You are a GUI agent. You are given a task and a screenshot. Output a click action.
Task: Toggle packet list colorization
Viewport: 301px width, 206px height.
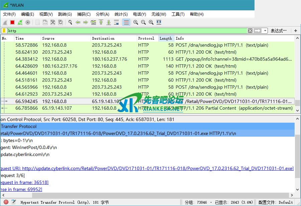(126, 22)
